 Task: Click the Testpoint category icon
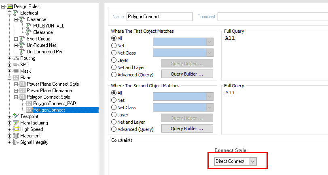coord(16,116)
